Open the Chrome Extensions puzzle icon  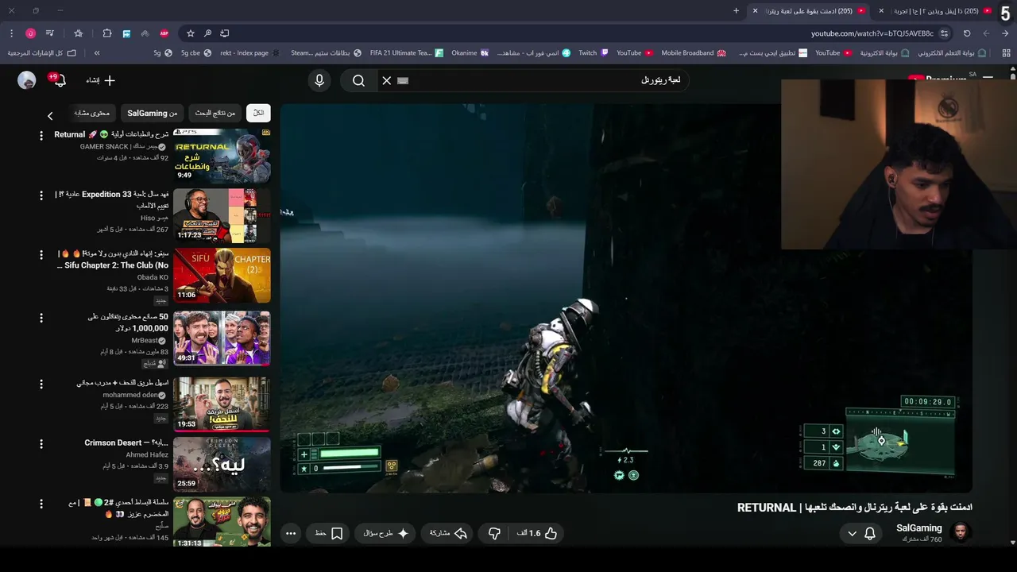(x=106, y=33)
